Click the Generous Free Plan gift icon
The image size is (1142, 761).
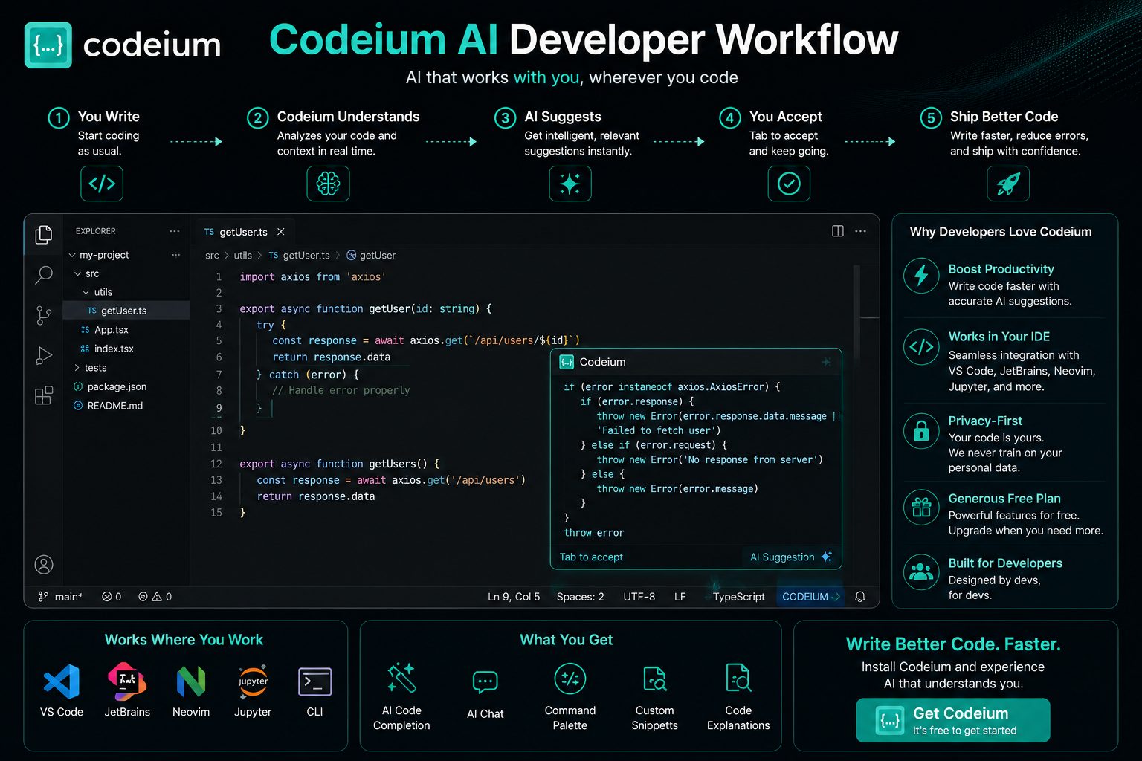(x=921, y=507)
